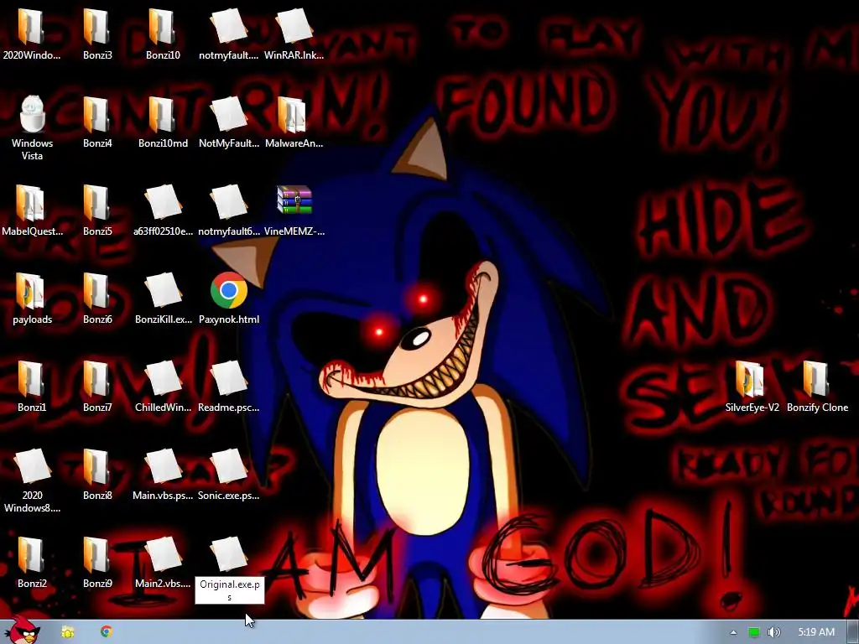Viewport: 859px width, 644px height.
Task: Select the notmyfault6... file icon
Action: tap(228, 203)
